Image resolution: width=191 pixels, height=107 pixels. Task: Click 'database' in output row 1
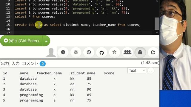(28, 78)
